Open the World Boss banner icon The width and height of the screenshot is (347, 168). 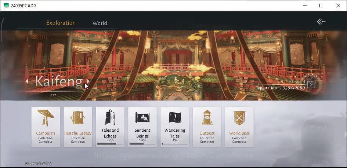pyautogui.click(x=239, y=118)
